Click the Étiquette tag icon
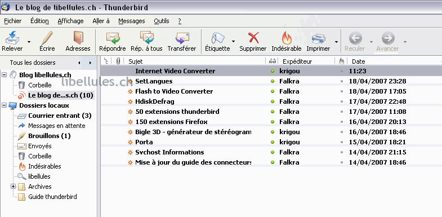Image resolution: width=442 pixels, height=217 pixels. coord(217,38)
